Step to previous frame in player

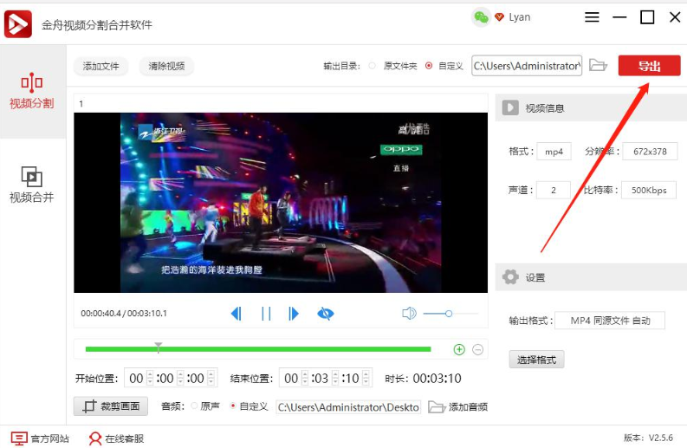click(x=236, y=314)
